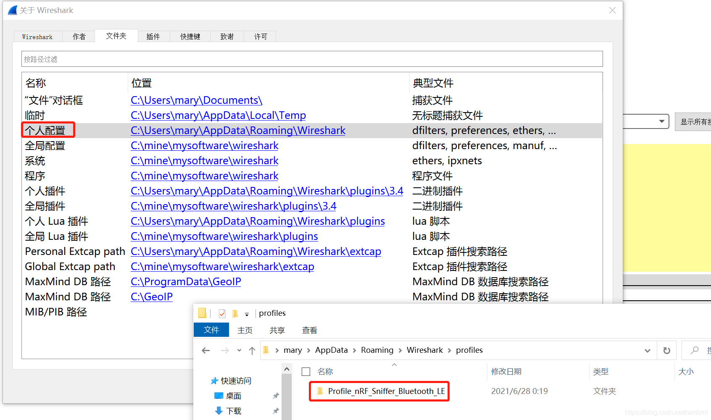
Task: Sort files by 修改日期 column
Action: 506,372
